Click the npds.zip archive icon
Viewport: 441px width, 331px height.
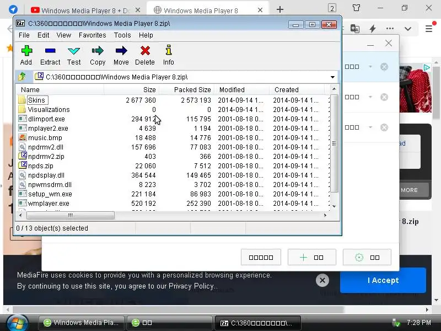pos(22,165)
